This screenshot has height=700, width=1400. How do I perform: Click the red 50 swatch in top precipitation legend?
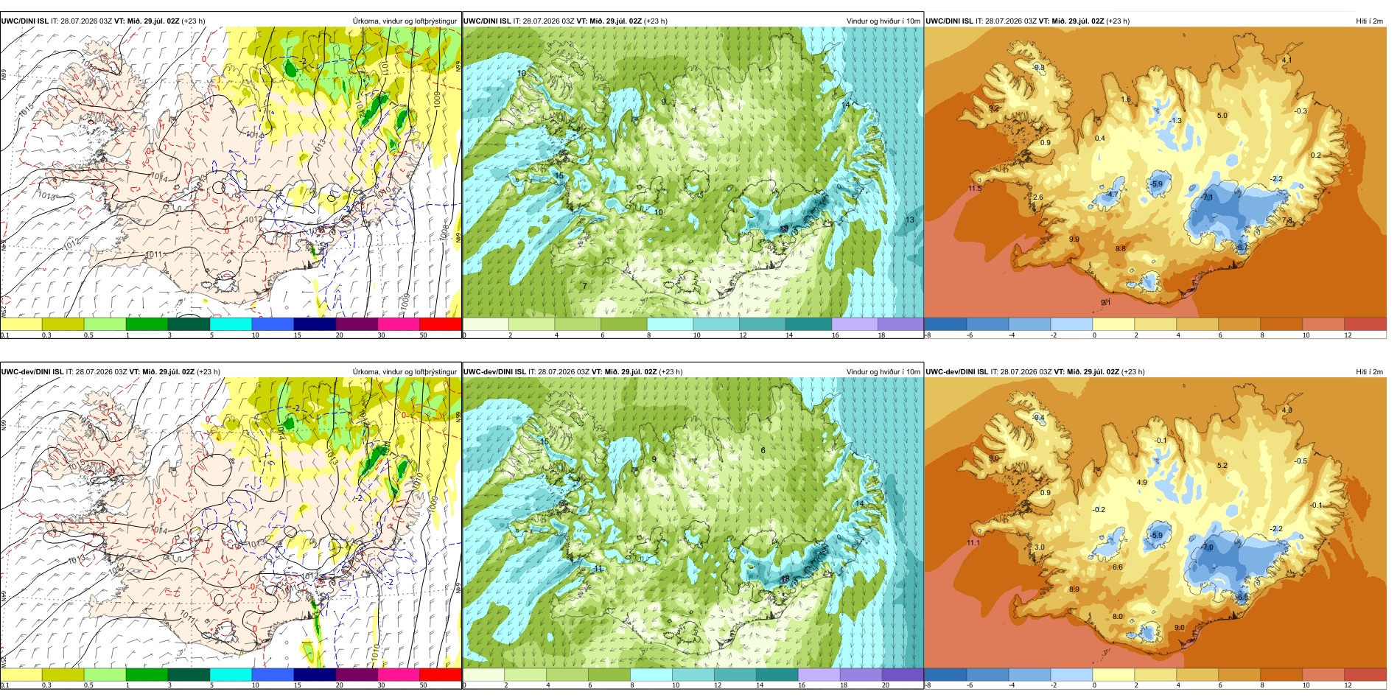click(x=440, y=323)
